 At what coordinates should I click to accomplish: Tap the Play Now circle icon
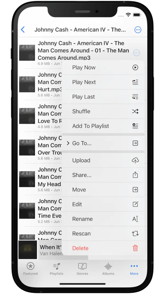(x=135, y=68)
